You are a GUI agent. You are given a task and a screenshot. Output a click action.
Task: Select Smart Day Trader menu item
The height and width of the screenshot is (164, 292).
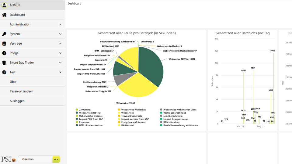coord(22,63)
